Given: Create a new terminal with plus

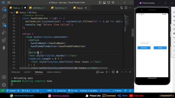Looking at the screenshot, I should pos(107,72).
